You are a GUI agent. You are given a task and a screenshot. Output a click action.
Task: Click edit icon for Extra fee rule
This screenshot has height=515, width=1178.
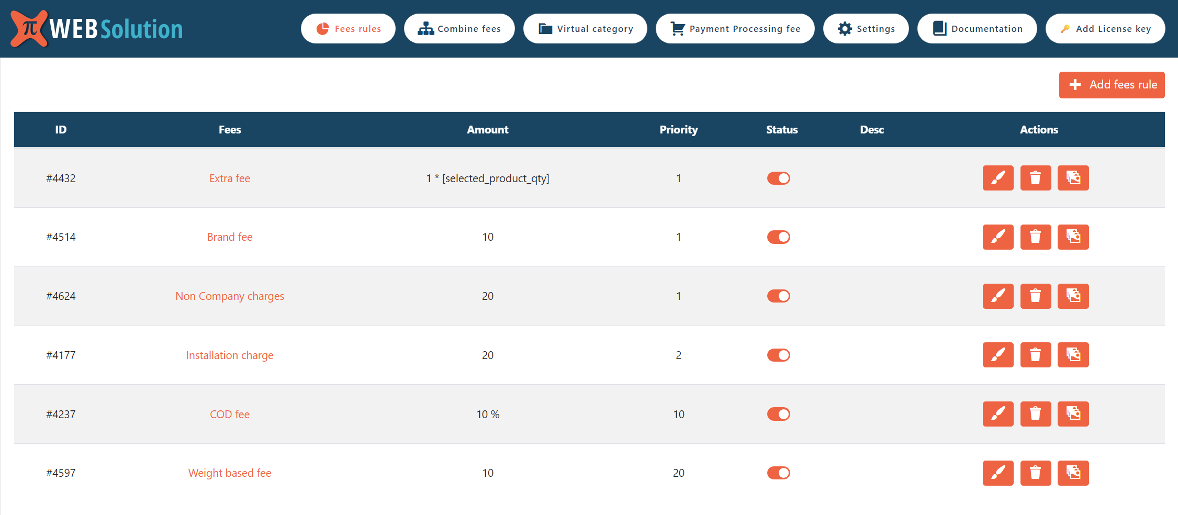coord(997,178)
